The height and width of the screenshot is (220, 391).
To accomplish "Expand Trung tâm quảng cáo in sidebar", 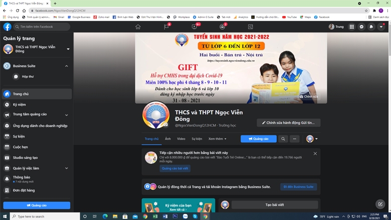I will tap(67, 115).
